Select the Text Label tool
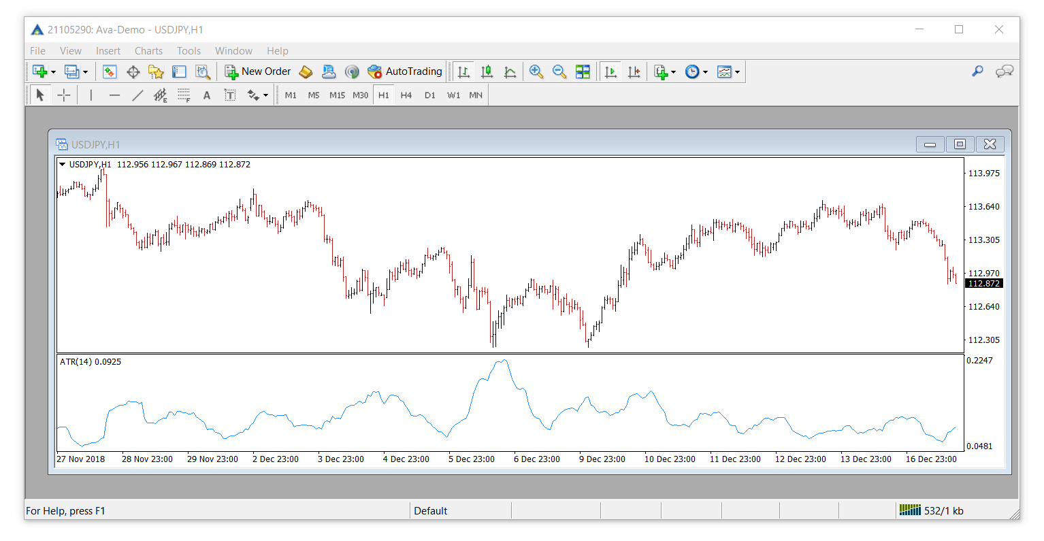Viewport: 1044px width, 541px height. (x=230, y=95)
